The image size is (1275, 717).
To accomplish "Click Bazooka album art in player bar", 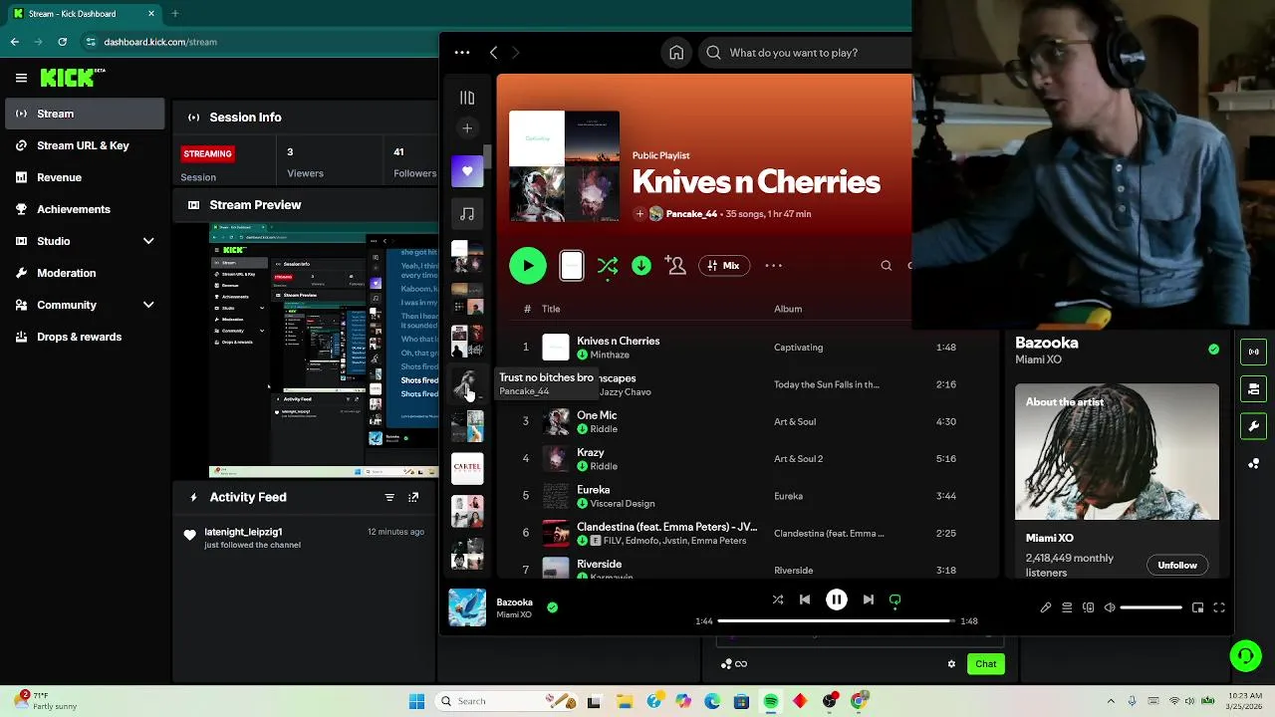I will (x=467, y=607).
